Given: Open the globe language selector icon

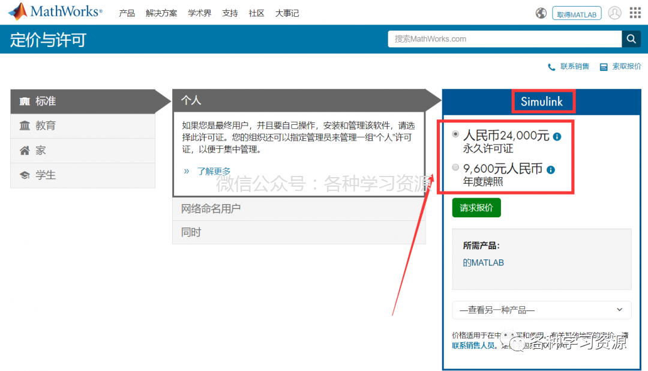Looking at the screenshot, I should coord(541,13).
